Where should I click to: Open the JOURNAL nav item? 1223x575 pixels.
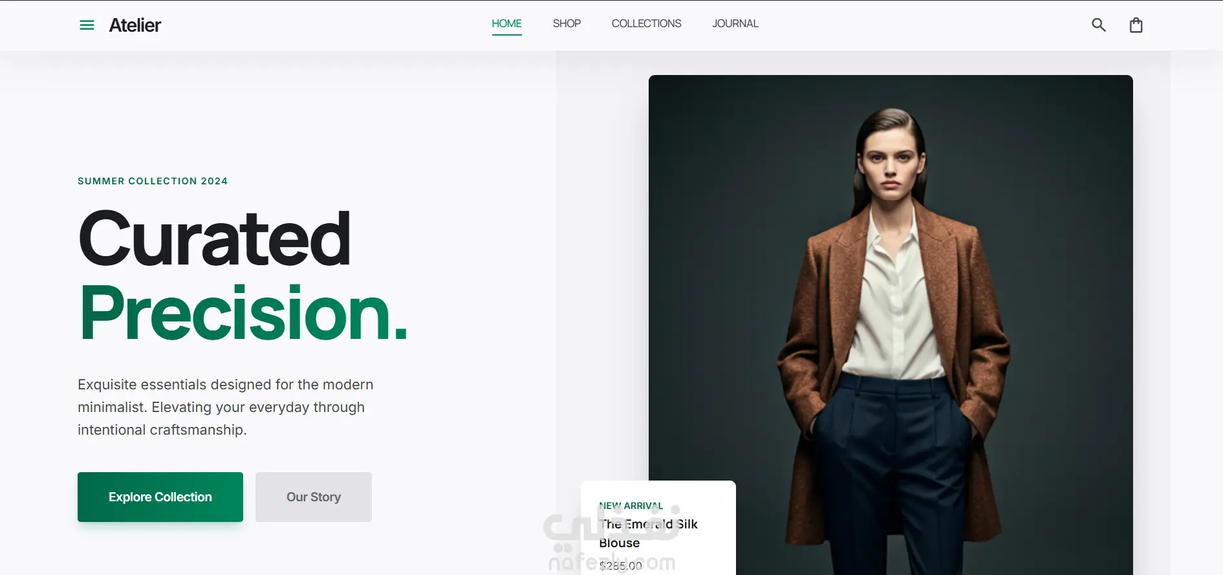coord(735,24)
